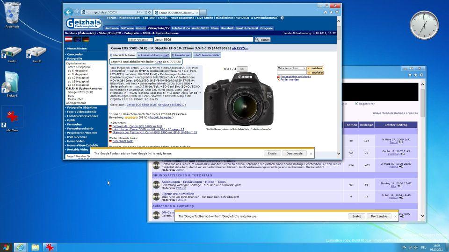Open the 'ab €775,--' price link

240,48
